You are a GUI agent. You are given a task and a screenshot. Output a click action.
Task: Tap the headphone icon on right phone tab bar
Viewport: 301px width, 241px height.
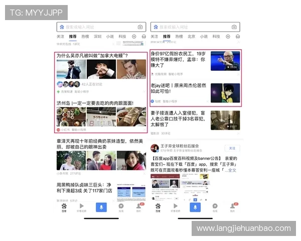pos(238,37)
